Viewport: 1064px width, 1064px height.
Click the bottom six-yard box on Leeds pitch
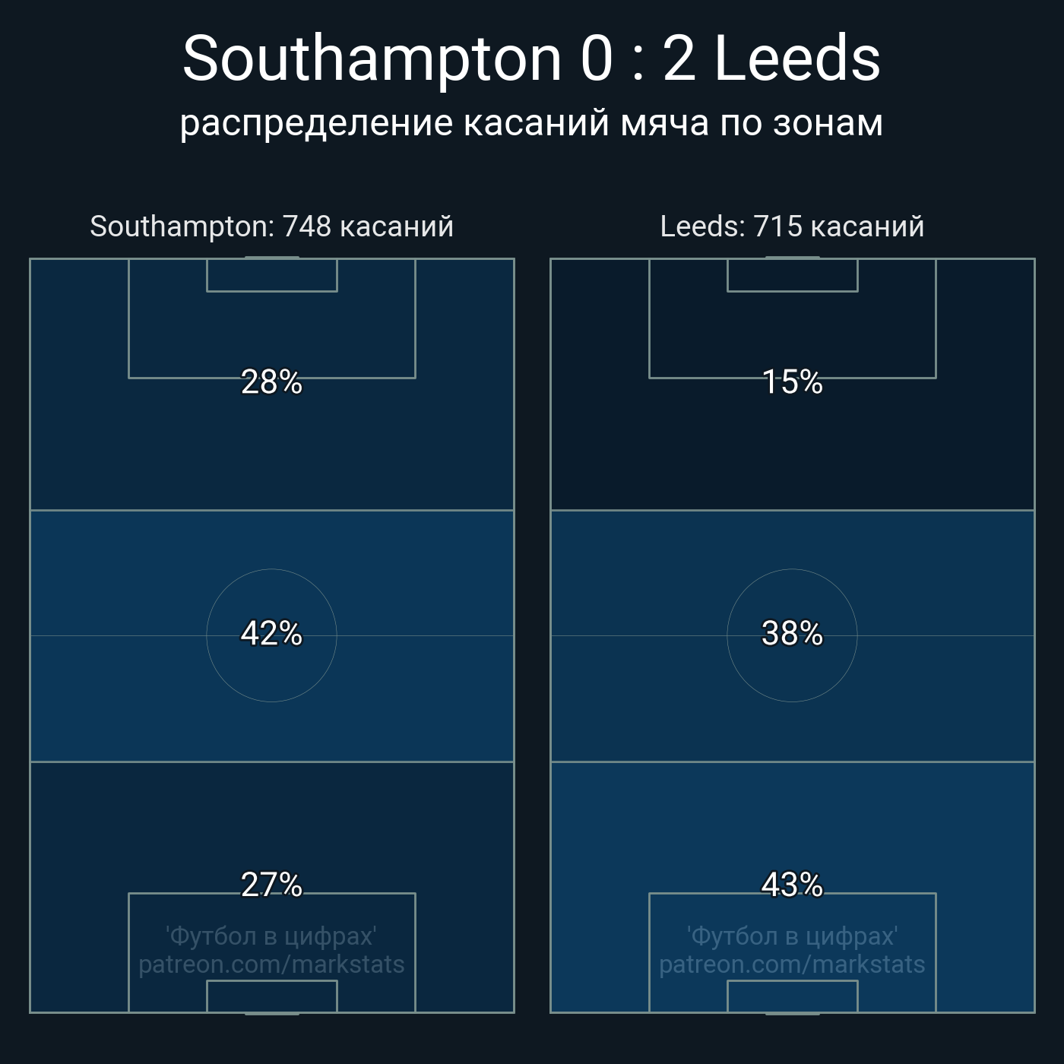point(792,996)
